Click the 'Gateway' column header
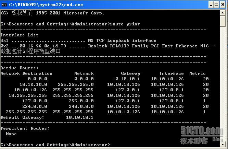 pos(130,73)
